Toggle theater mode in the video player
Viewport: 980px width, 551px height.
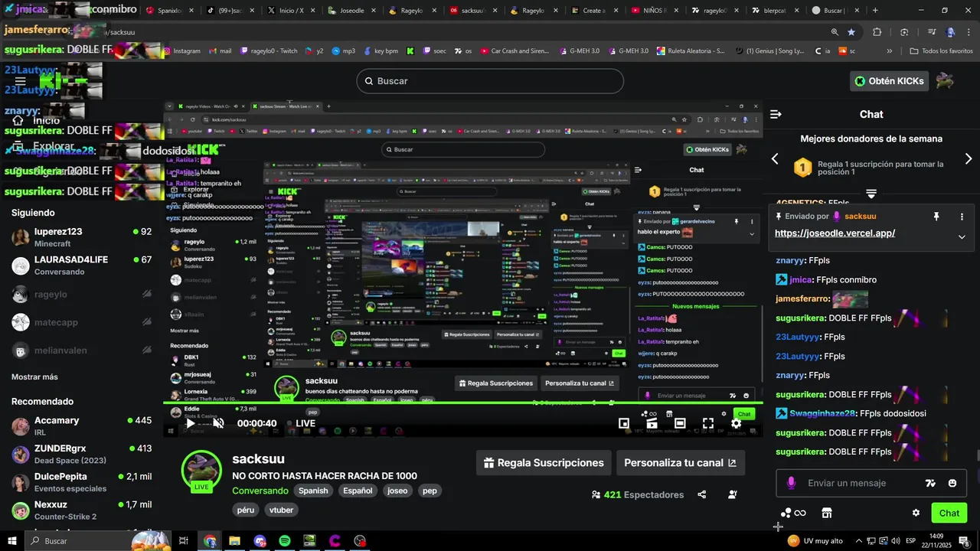pos(680,423)
